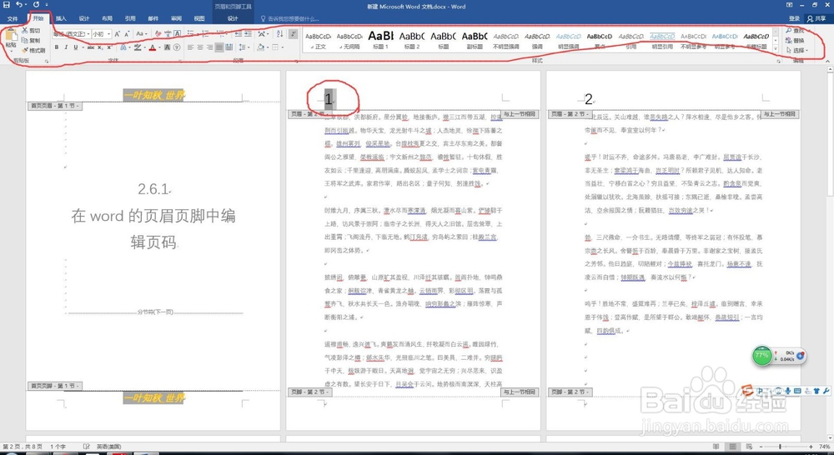Open the font dialog launcher

(x=180, y=62)
